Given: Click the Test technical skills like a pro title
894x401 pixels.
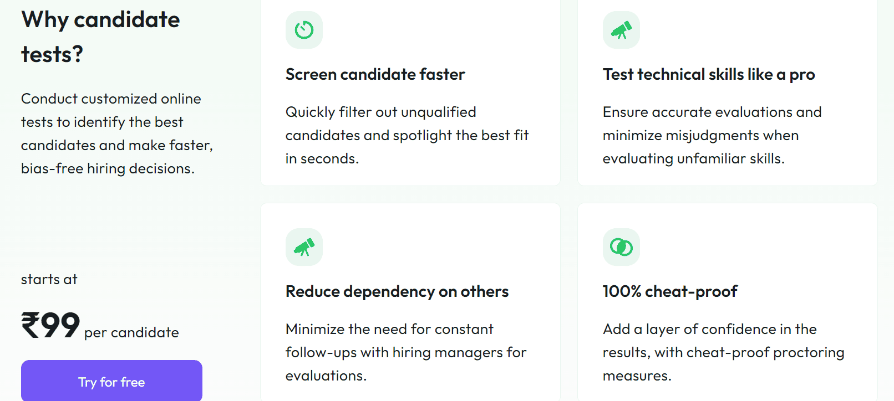Looking at the screenshot, I should 708,74.
